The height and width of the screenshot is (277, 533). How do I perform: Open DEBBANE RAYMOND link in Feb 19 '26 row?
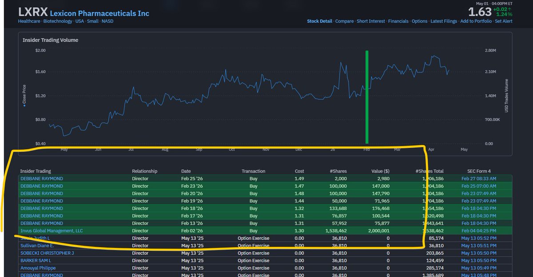[42, 201]
